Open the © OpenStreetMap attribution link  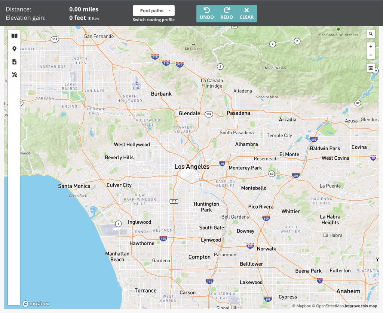(328, 306)
